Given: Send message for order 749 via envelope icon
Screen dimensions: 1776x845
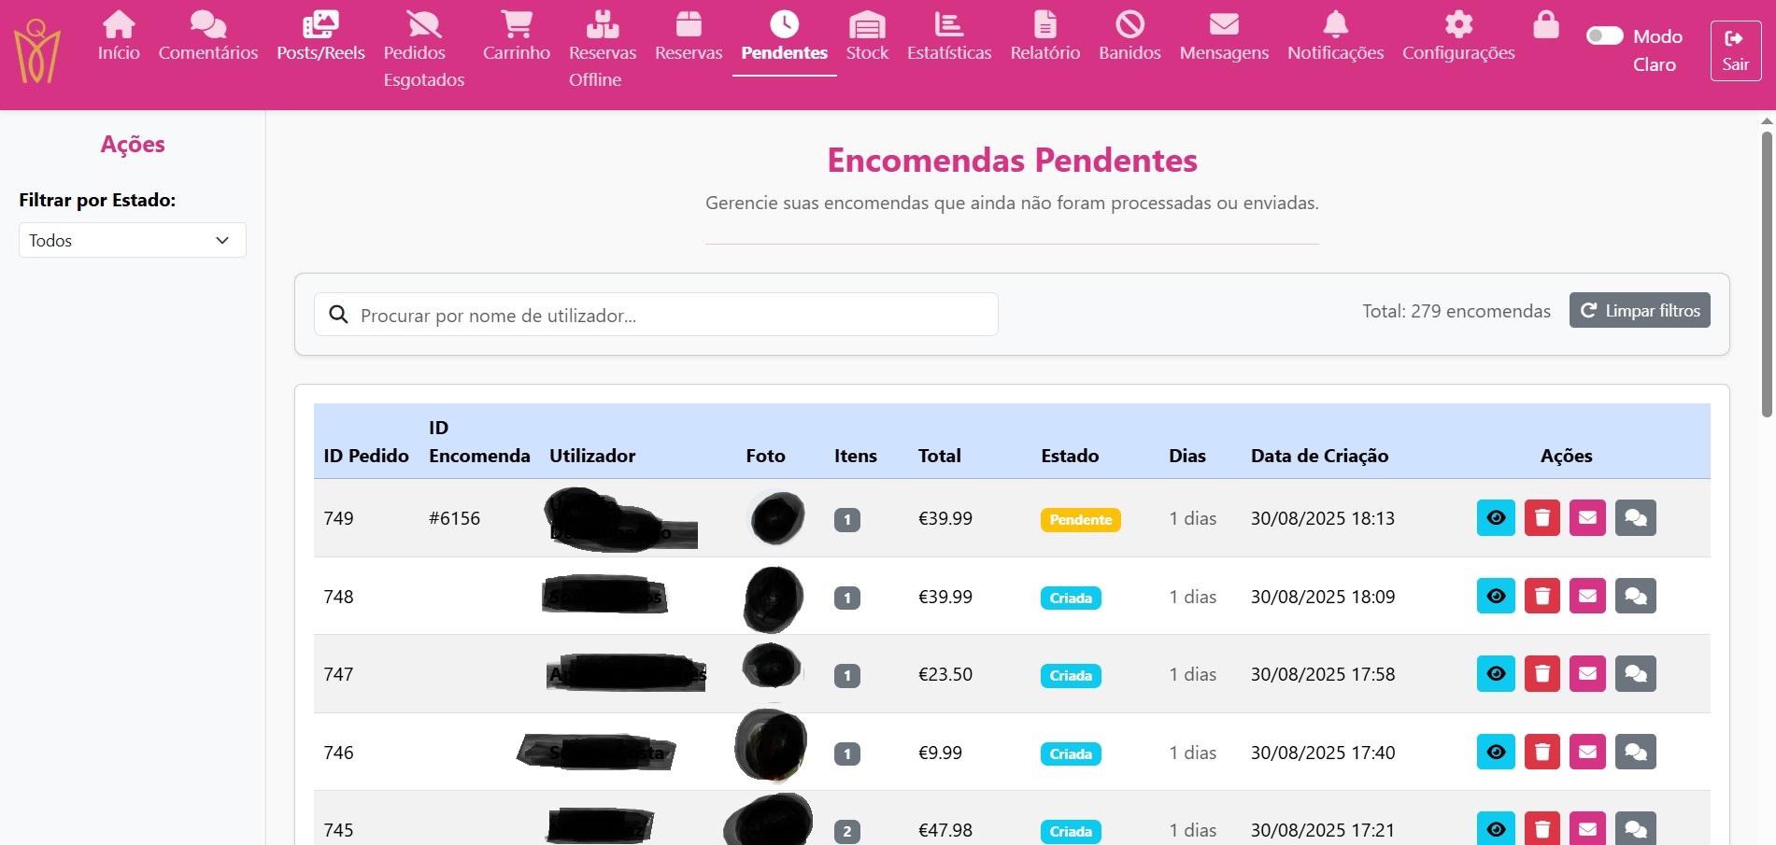Looking at the screenshot, I should [1587, 518].
